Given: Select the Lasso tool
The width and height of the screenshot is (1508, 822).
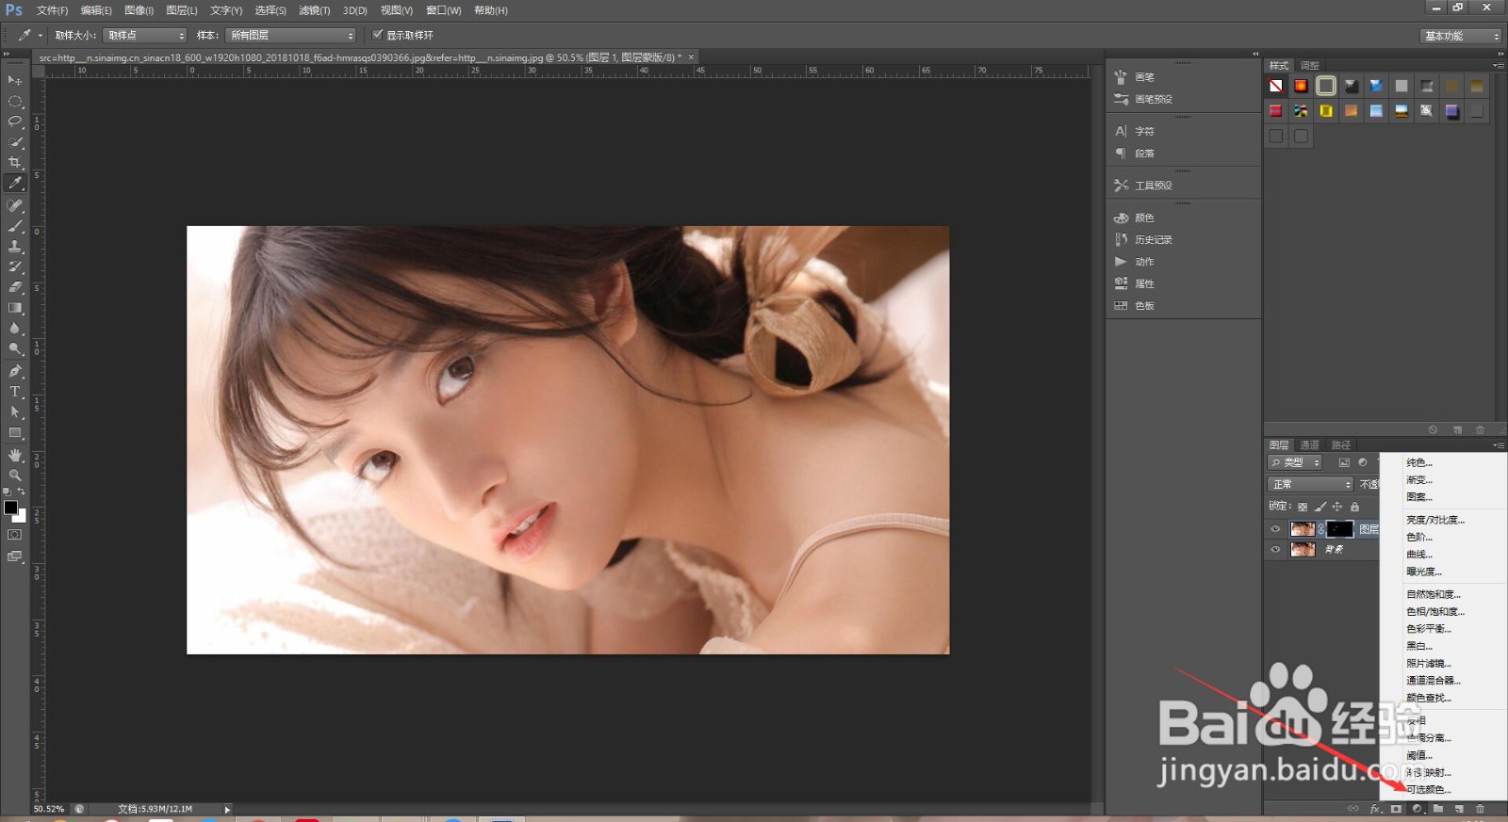Looking at the screenshot, I should pos(15,121).
